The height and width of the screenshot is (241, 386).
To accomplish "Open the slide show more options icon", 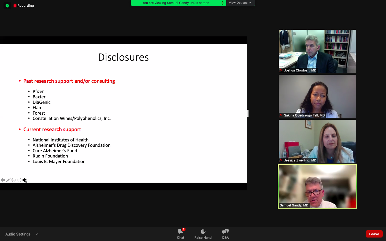I will click(19, 180).
